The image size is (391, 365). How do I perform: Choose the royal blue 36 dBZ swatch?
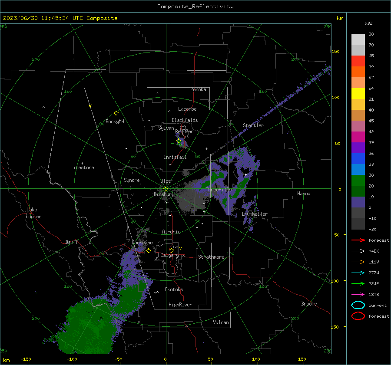pyautogui.click(x=358, y=159)
